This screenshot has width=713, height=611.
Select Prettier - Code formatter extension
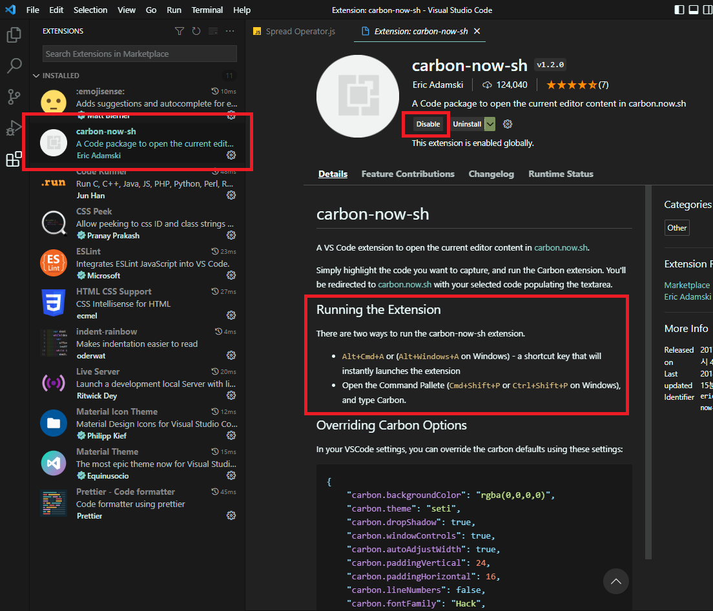[138, 503]
